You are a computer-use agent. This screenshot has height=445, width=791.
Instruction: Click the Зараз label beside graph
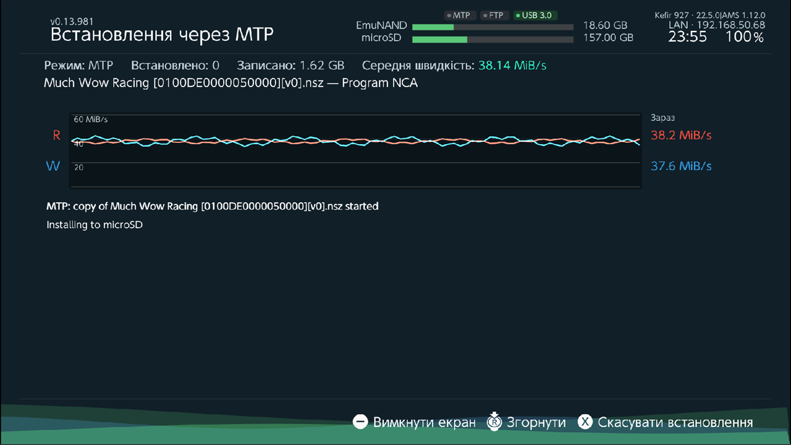coord(663,117)
